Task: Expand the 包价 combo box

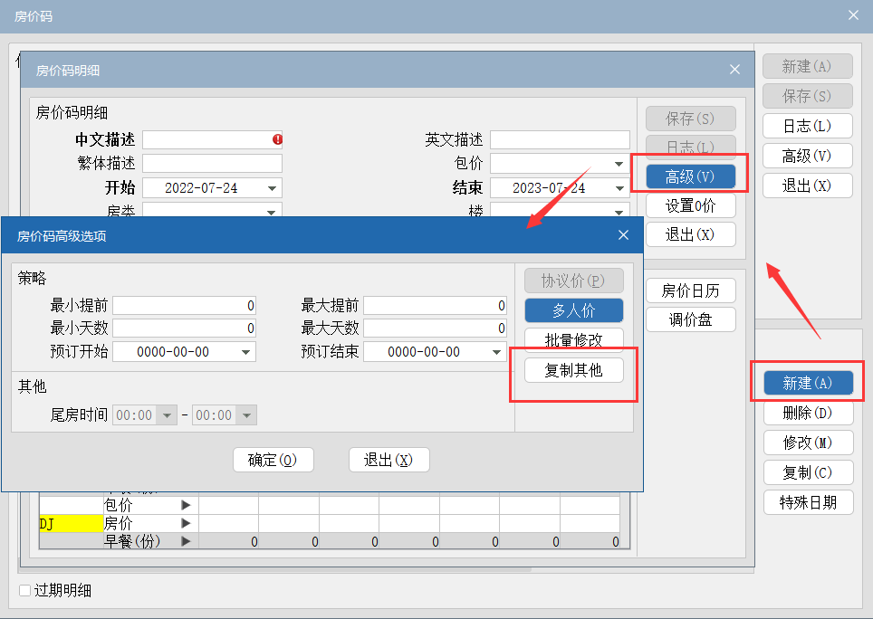Action: (619, 164)
